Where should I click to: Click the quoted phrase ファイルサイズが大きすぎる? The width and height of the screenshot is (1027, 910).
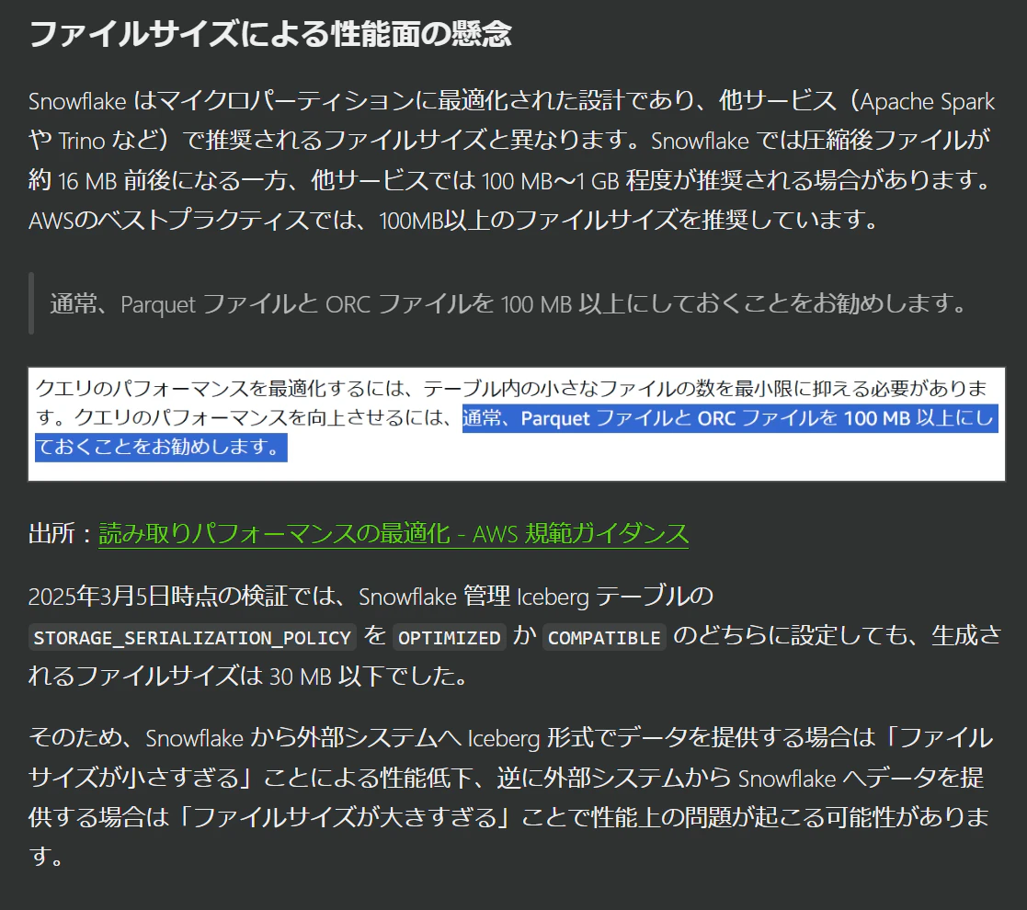[347, 818]
